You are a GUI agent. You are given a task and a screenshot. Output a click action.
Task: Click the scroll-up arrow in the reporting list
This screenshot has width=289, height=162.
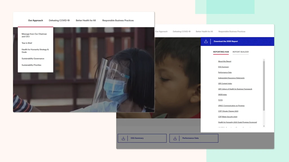point(264,60)
